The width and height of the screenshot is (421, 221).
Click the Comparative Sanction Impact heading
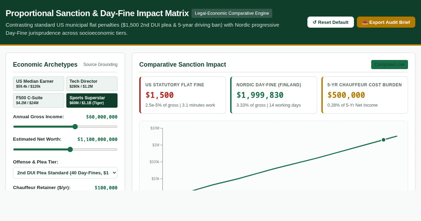[182, 65]
